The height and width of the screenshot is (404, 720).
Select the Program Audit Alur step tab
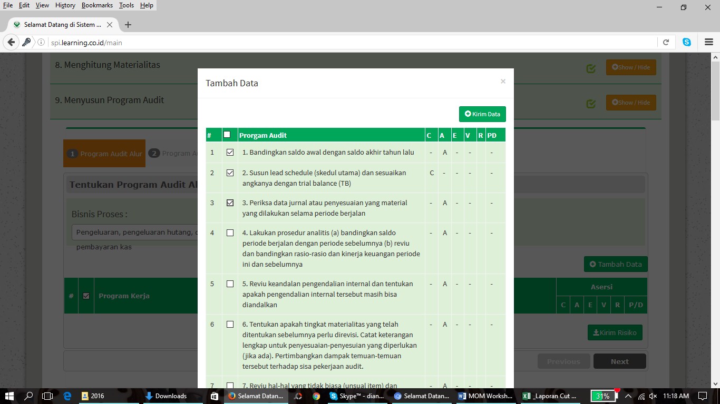click(104, 154)
